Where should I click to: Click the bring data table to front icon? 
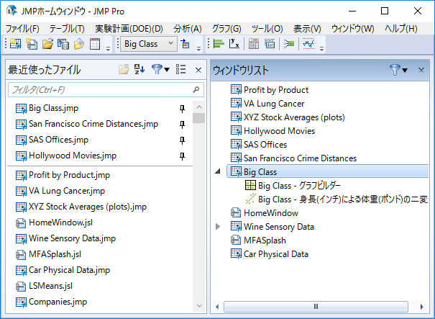(185, 44)
